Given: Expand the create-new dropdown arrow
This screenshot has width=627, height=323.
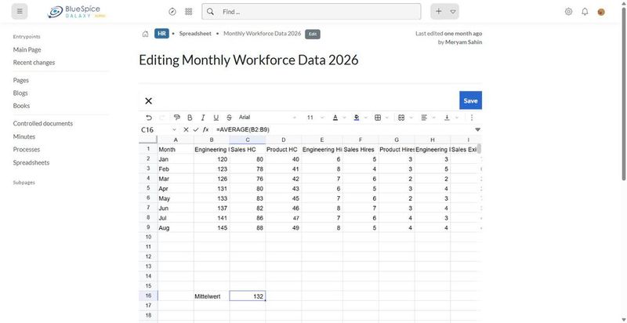Looking at the screenshot, I should [x=453, y=12].
